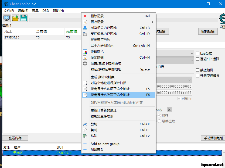The height and width of the screenshot is (168, 225).
Task: Enable the Lua公式 checkbox
Action: pyautogui.click(x=197, y=53)
